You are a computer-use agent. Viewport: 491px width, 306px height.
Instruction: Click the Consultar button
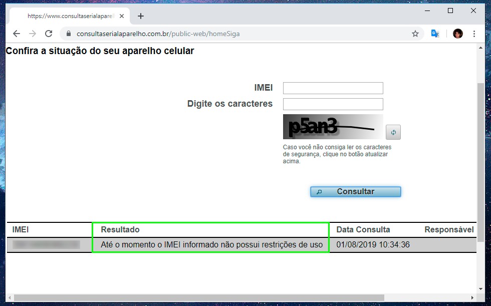pos(355,192)
